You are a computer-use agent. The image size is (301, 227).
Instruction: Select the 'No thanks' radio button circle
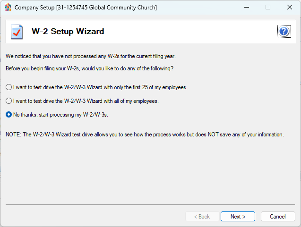tap(9, 115)
